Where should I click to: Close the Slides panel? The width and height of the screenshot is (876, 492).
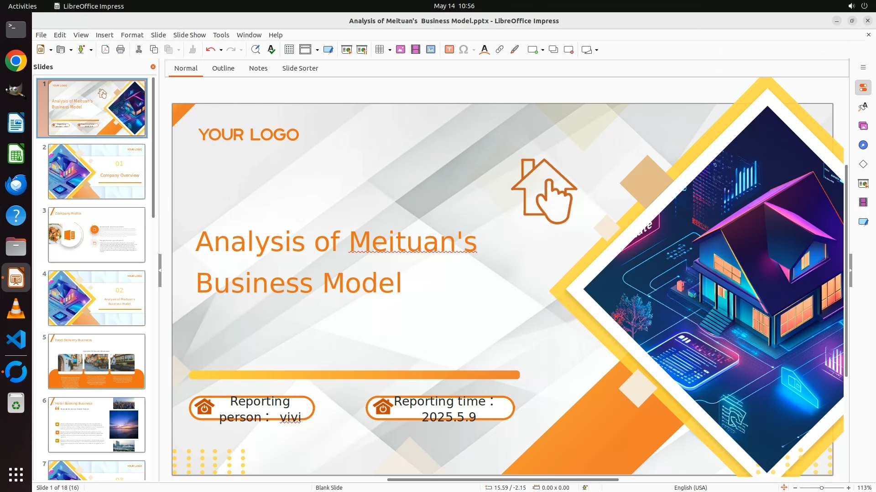click(x=153, y=67)
